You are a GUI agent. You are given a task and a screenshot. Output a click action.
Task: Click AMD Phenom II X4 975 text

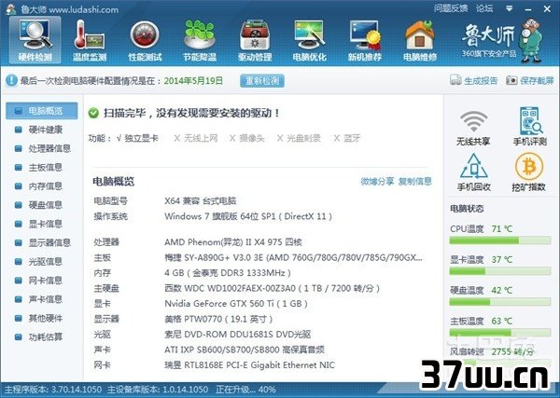[233, 242]
